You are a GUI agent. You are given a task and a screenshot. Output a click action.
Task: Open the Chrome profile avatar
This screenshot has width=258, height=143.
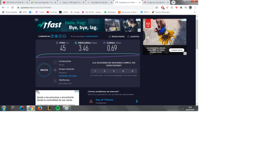coord(190,7)
